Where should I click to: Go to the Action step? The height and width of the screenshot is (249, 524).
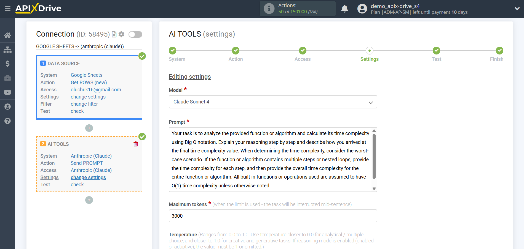tap(236, 51)
